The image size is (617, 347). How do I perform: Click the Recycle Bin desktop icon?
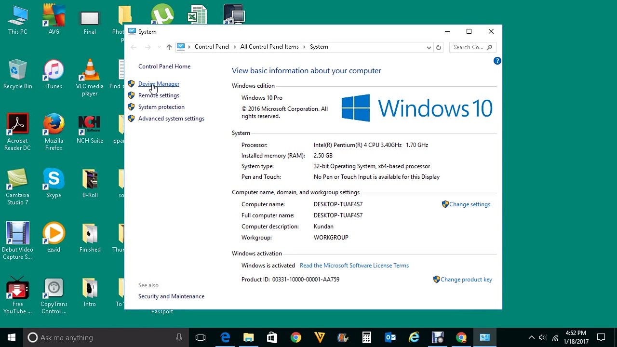pos(18,75)
